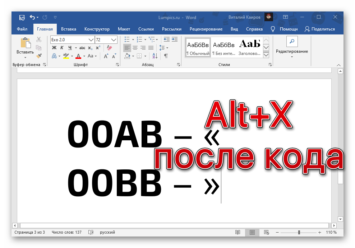Clear all formatting with eraser icon
This screenshot has width=355, height=248.
110,48
